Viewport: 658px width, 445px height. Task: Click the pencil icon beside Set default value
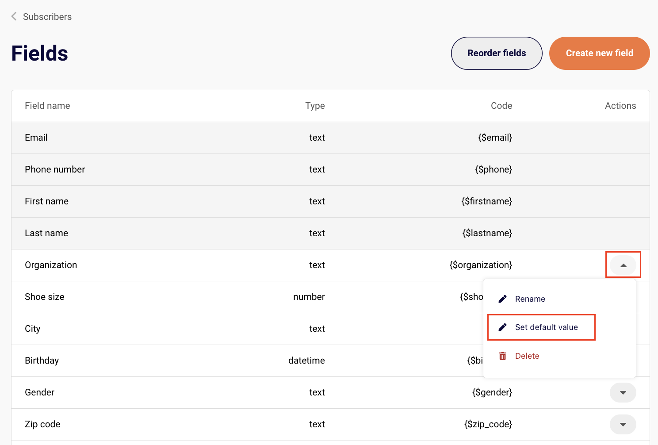coord(503,327)
